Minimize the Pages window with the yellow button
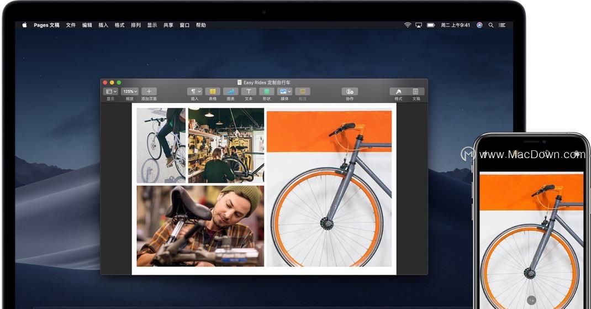 (x=112, y=82)
